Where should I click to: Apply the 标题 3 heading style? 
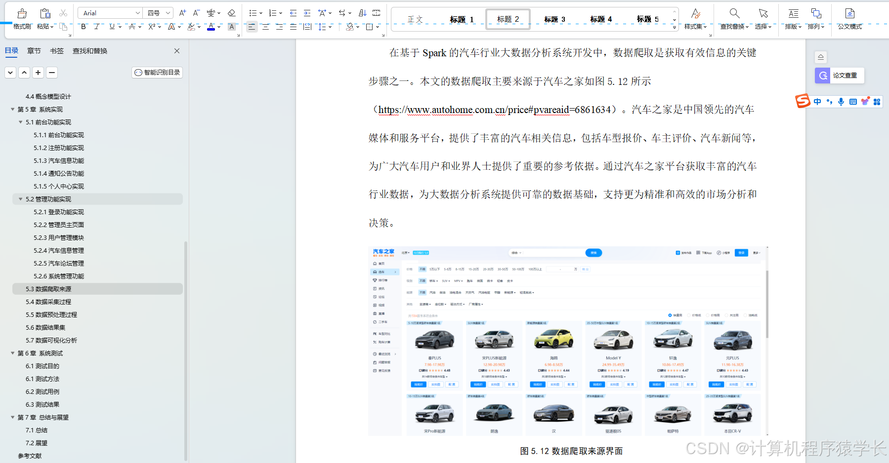click(x=554, y=19)
